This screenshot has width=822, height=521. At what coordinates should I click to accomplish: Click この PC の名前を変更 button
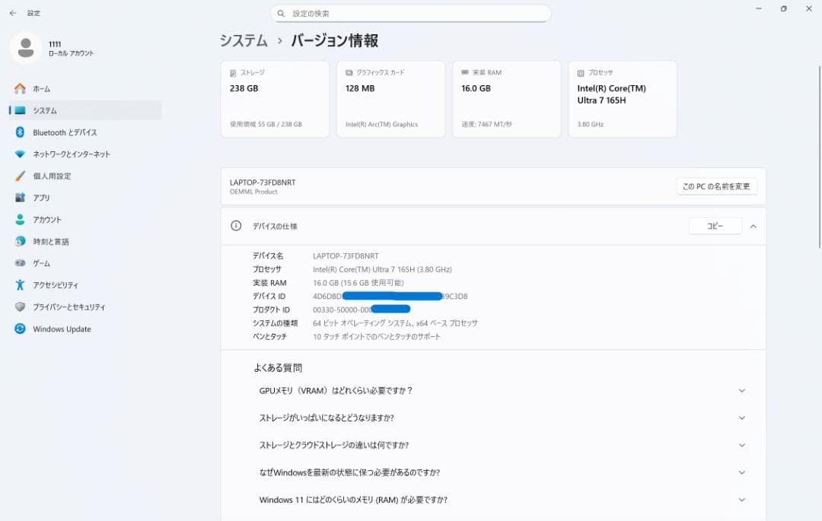pos(716,186)
